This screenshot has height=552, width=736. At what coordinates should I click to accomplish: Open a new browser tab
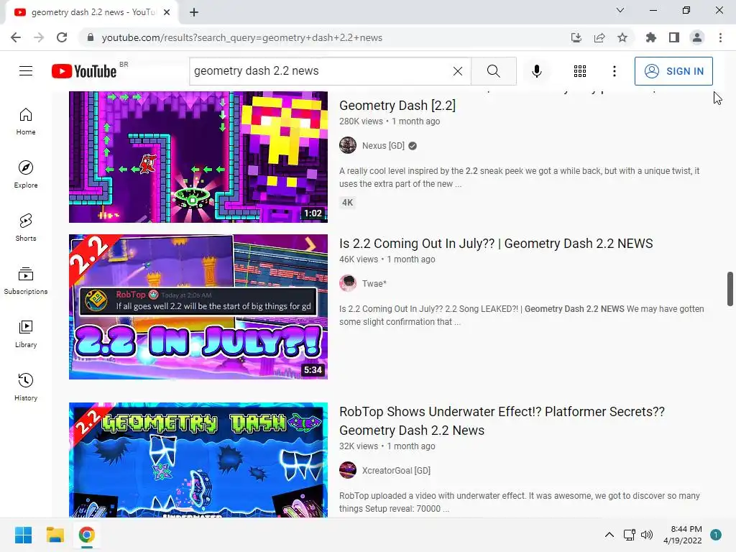pos(194,13)
